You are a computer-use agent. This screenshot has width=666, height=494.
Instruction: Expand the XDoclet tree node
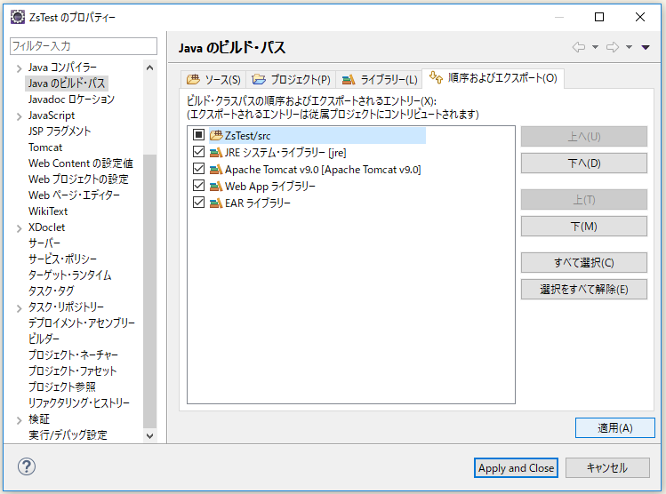pyautogui.click(x=19, y=228)
